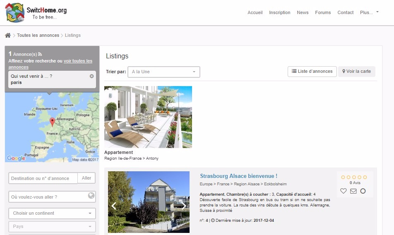Go to the Forums page
This screenshot has height=235, width=394.
point(323,12)
